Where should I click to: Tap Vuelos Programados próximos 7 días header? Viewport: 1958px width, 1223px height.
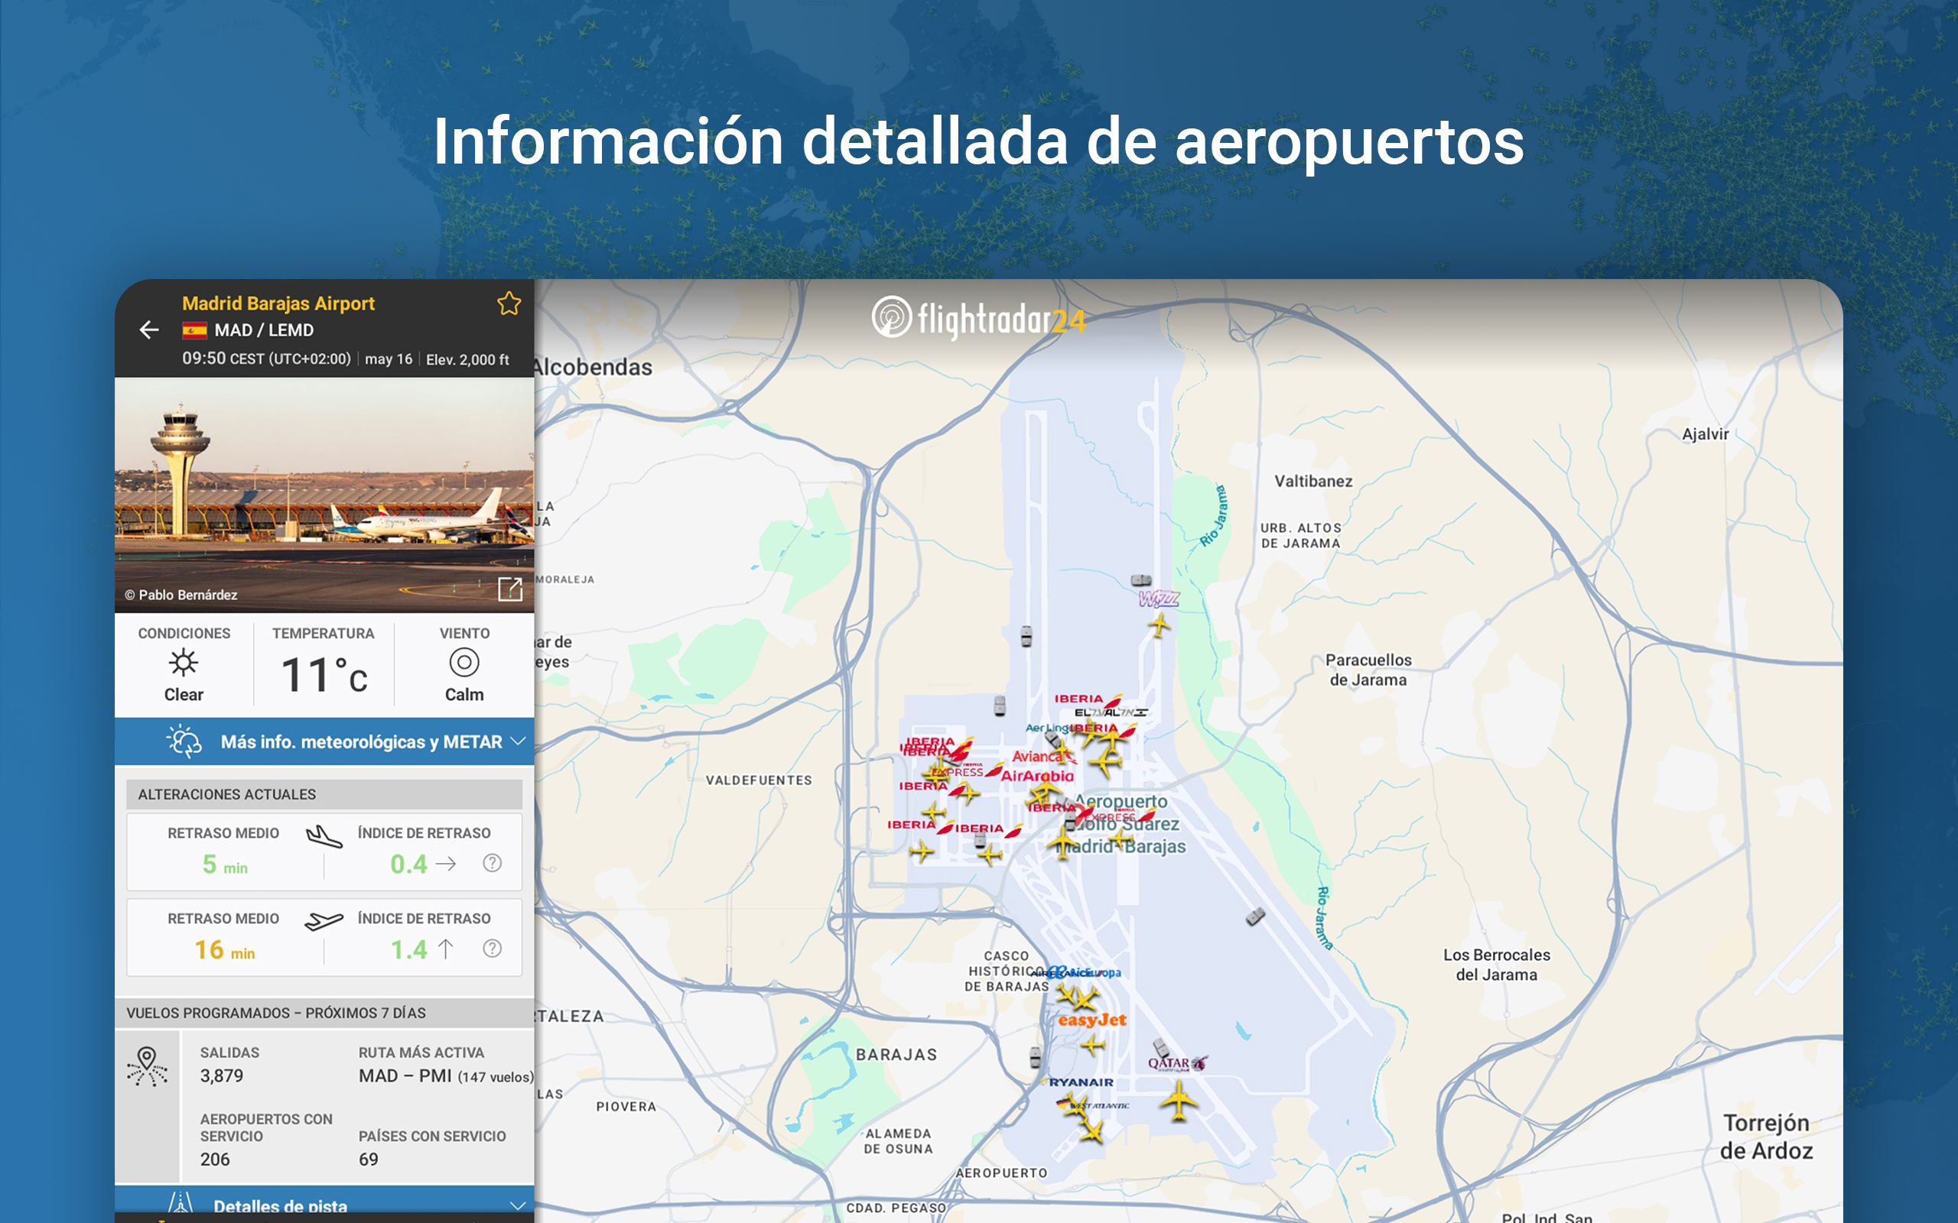click(x=324, y=1013)
